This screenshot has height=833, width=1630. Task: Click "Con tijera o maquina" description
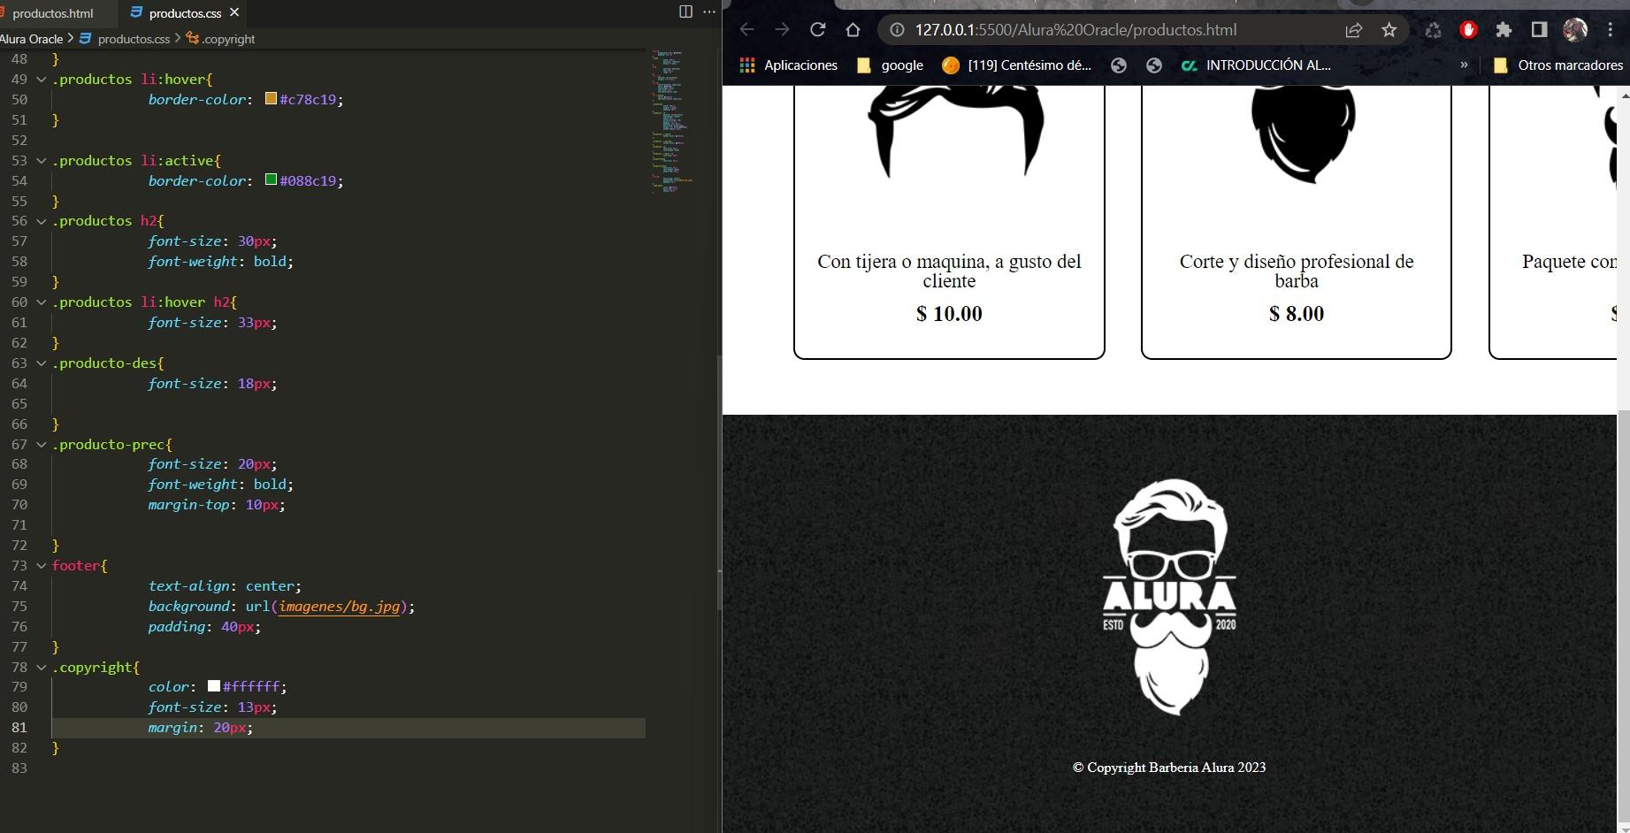click(x=949, y=271)
